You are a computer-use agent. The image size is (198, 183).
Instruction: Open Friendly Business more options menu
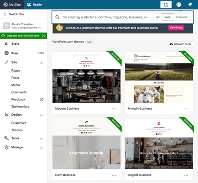coord(186,109)
